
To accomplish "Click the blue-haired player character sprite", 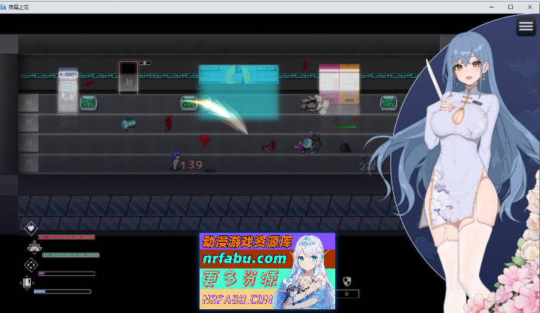I will click(x=175, y=158).
